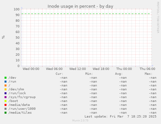Click the Avg value '-nan' for /media/data
161x124 pixels.
[123, 105]
